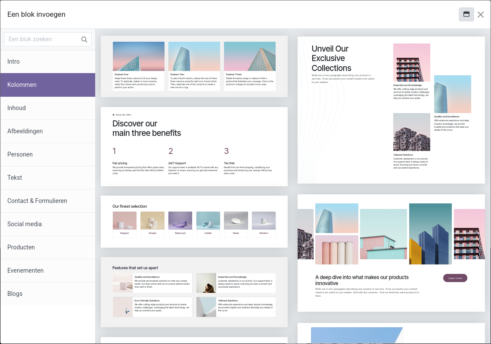Select 'Features that set us apart' block
Image resolution: width=491 pixels, height=344 pixels.
coord(194,292)
